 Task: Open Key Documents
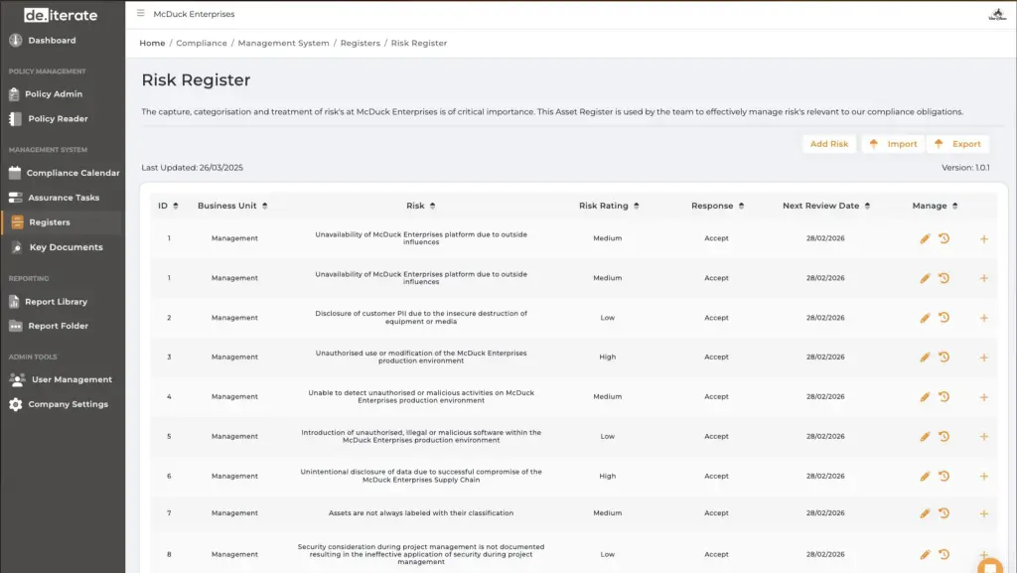tap(66, 247)
